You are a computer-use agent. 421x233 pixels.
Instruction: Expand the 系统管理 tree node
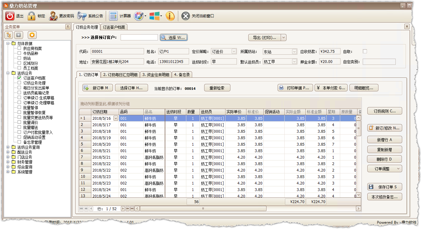[8, 172]
